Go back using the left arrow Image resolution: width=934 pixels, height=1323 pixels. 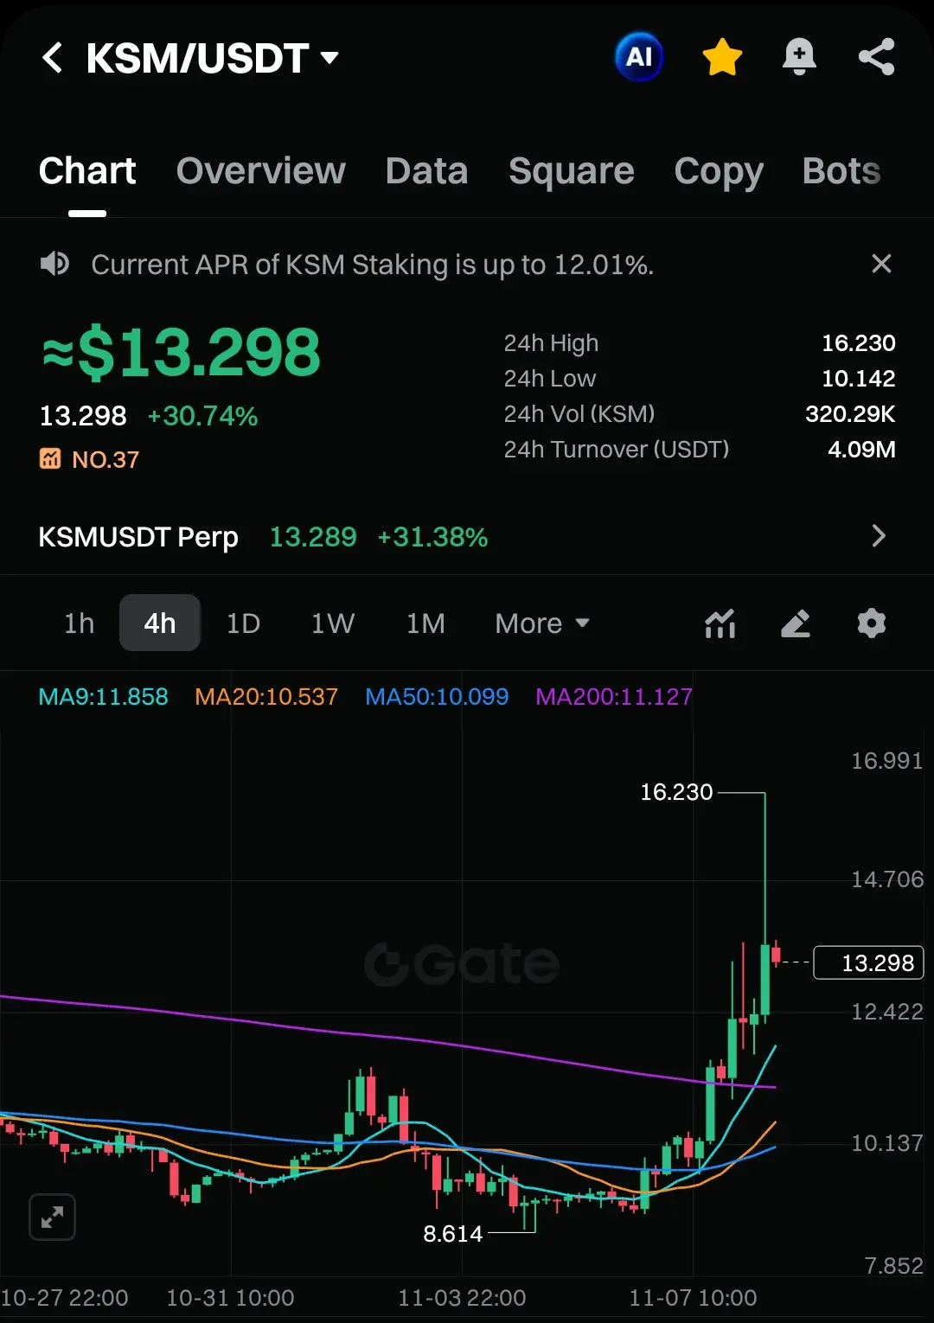53,58
